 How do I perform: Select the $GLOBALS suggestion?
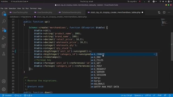124,84
